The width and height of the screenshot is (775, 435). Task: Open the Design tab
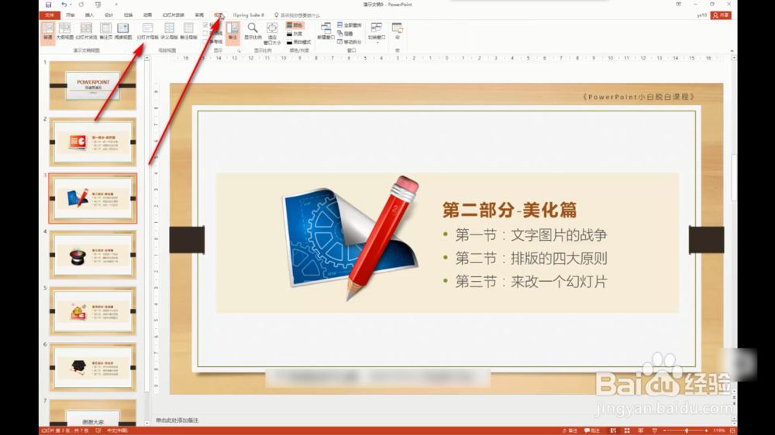pos(108,15)
